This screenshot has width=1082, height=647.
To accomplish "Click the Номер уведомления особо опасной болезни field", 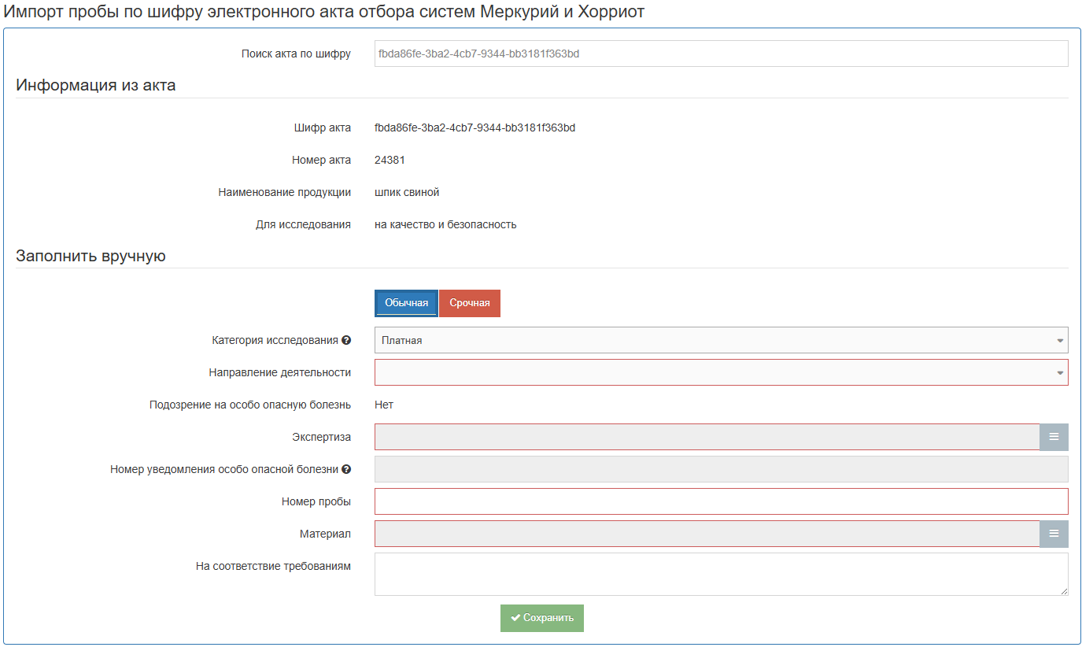I will [x=721, y=469].
